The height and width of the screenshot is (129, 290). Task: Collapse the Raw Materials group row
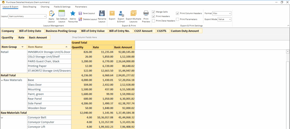pos(2,80)
